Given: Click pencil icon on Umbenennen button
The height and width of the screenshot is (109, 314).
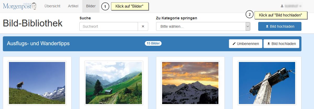Looking at the screenshot, I should (234, 44).
